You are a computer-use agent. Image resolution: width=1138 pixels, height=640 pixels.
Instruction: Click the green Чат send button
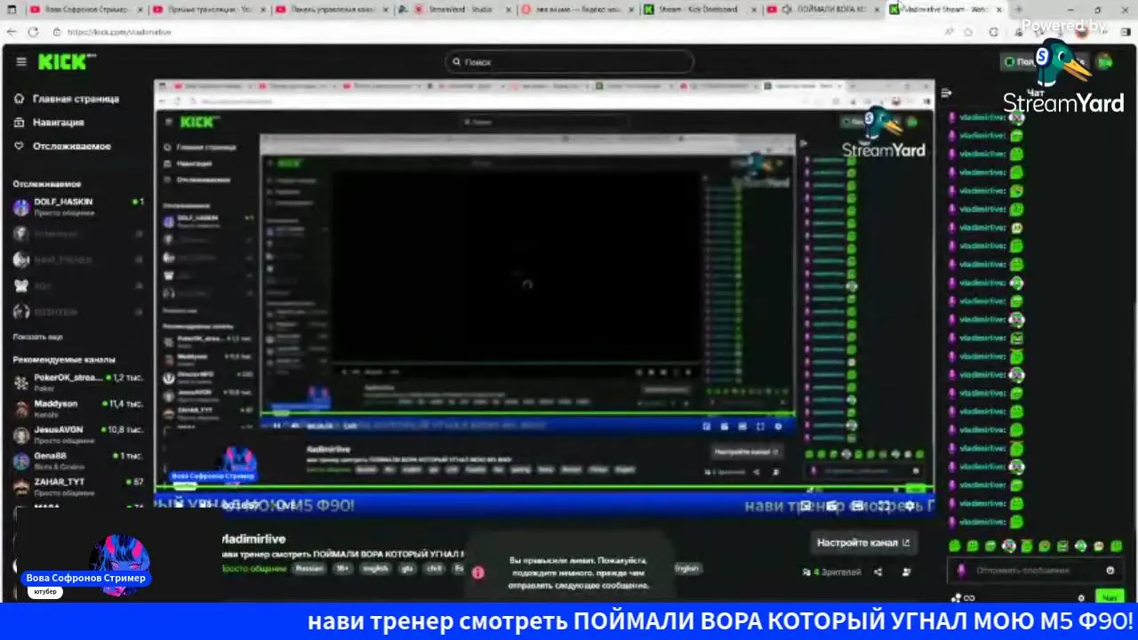click(x=1109, y=597)
